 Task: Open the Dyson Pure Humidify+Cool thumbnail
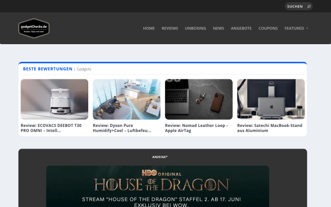pyautogui.click(x=127, y=99)
